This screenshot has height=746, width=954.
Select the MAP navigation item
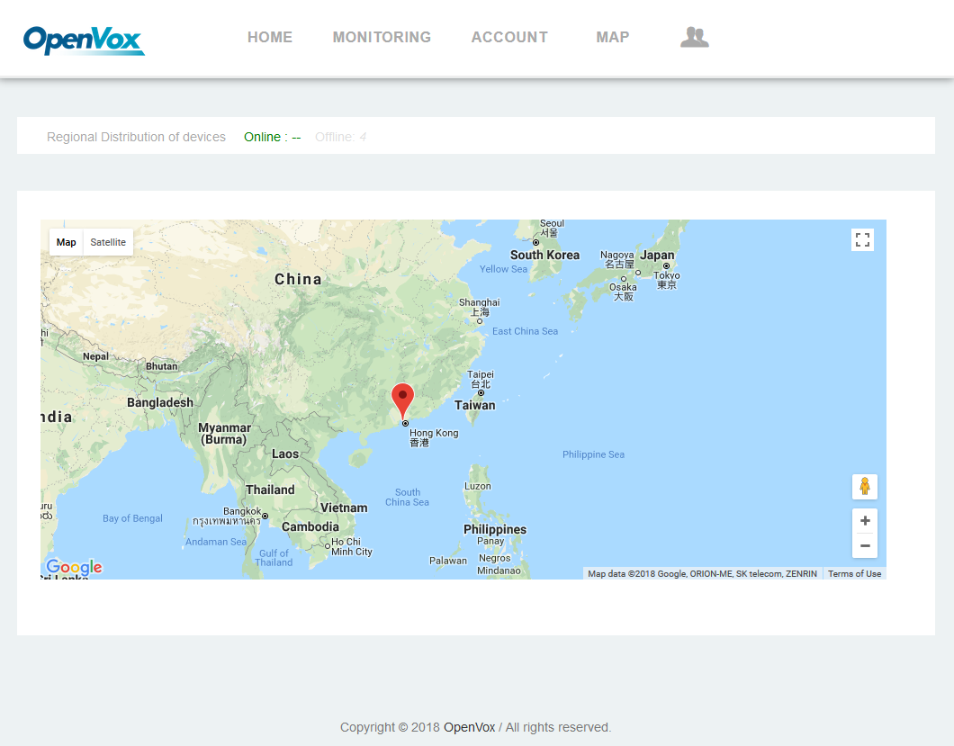613,37
